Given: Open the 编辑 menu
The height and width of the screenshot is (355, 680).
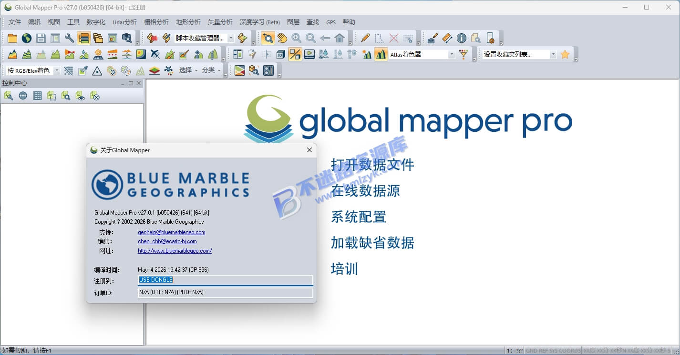Looking at the screenshot, I should click(34, 22).
